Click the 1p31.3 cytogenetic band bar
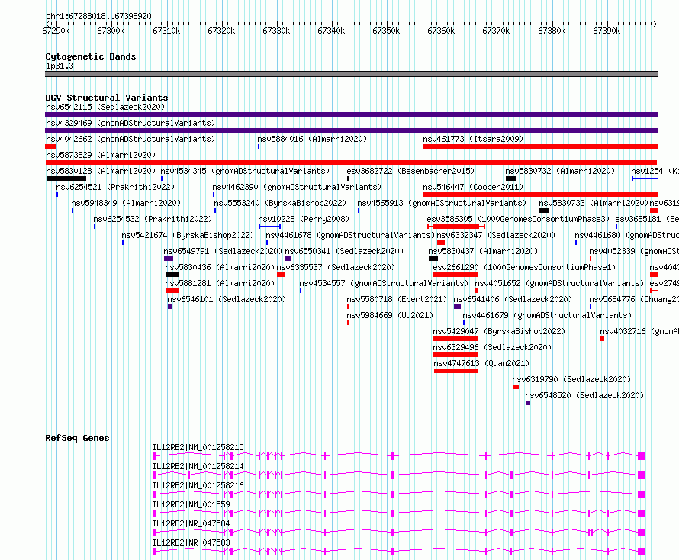This screenshot has width=679, height=560. [351, 74]
